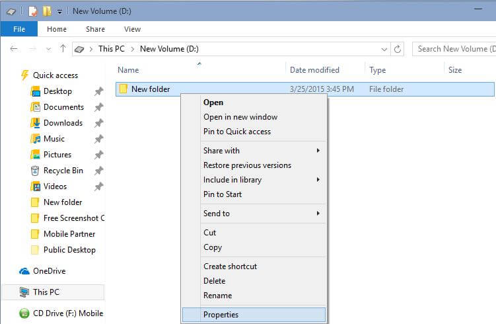The width and height of the screenshot is (496, 324).
Task: Select Quick access in the navigation pane
Action: 55,75
